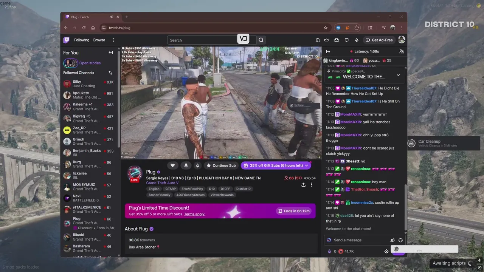The height and width of the screenshot is (272, 484).
Task: Click the Ends in 6h 12m badge
Action: click(x=294, y=211)
